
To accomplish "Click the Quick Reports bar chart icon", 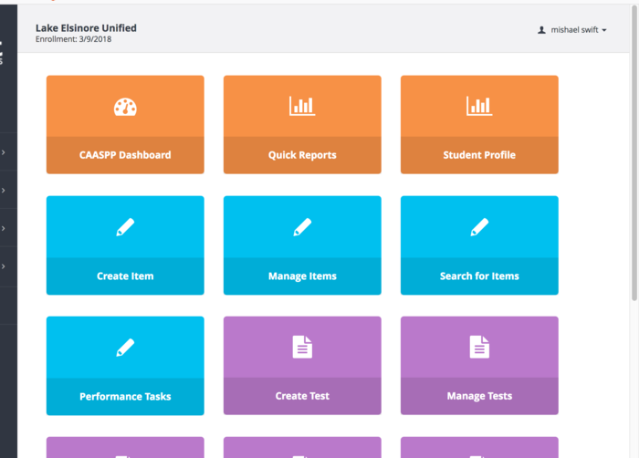I will point(302,107).
